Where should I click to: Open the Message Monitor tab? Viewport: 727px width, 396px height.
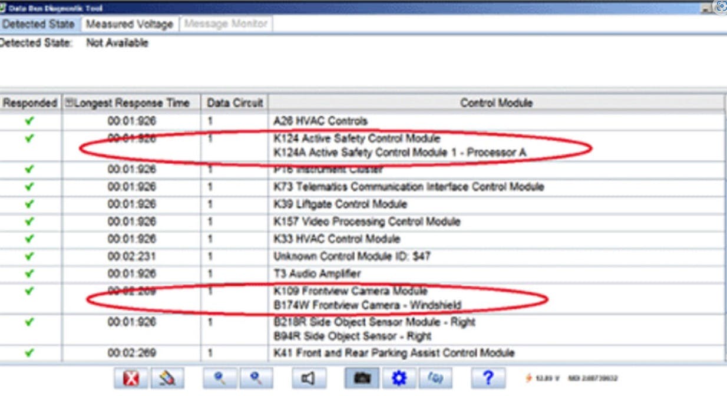226,24
